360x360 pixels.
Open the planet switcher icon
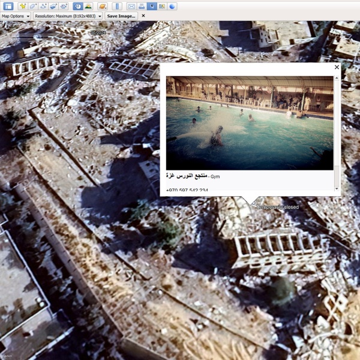coord(103,6)
